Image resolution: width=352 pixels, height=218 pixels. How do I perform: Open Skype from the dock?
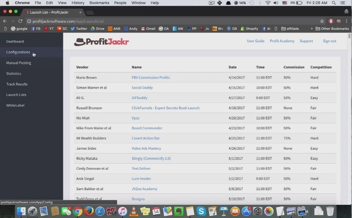point(201,211)
